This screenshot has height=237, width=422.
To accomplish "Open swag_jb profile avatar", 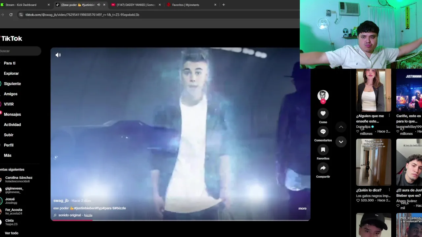I will click(x=323, y=95).
